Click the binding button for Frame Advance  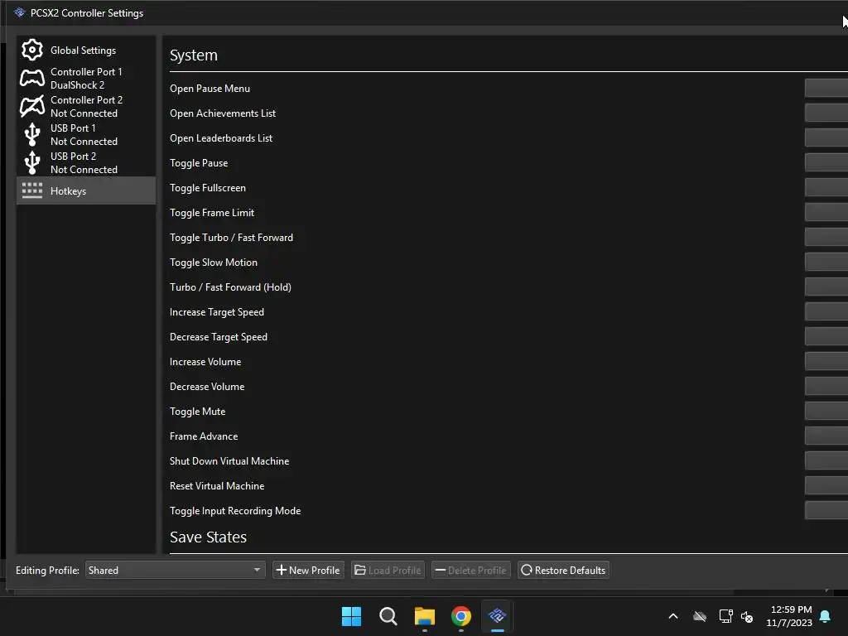pos(826,436)
